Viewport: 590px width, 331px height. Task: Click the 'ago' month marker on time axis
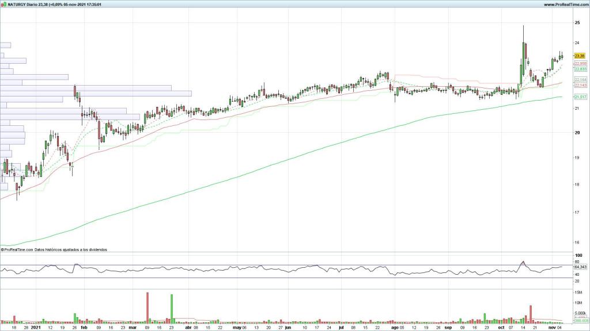click(395, 327)
